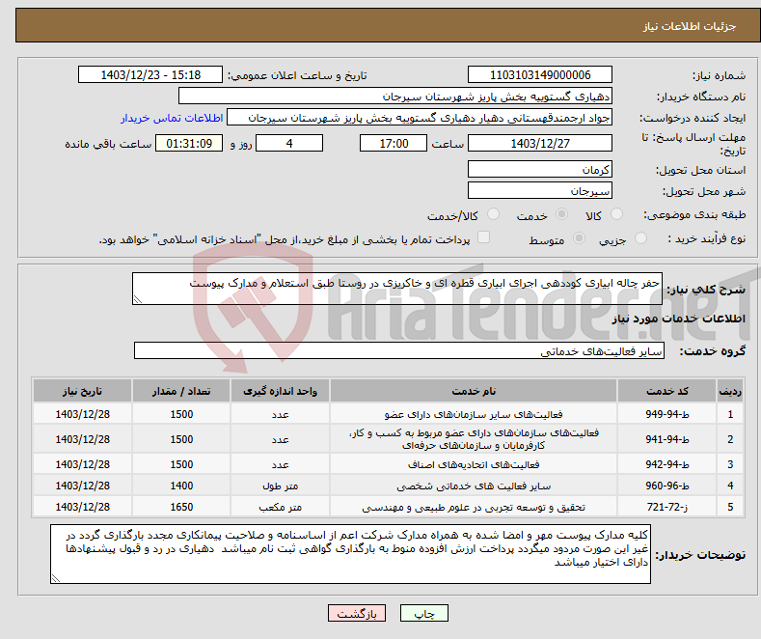Click the request creator name field
761x639 pixels.
(420, 118)
